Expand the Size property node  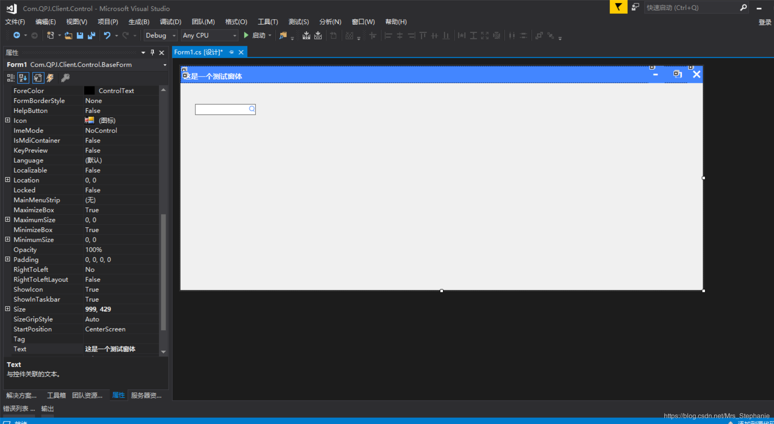click(x=8, y=309)
